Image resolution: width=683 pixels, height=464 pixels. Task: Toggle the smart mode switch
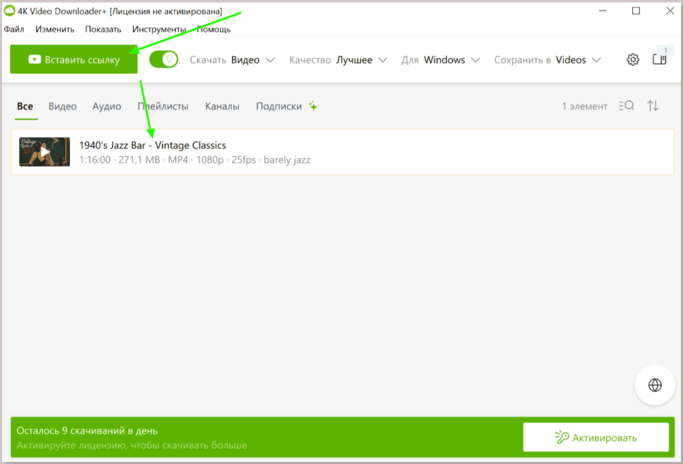[164, 60]
